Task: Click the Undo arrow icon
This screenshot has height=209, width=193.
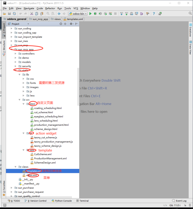Action: click(x=21, y=14)
